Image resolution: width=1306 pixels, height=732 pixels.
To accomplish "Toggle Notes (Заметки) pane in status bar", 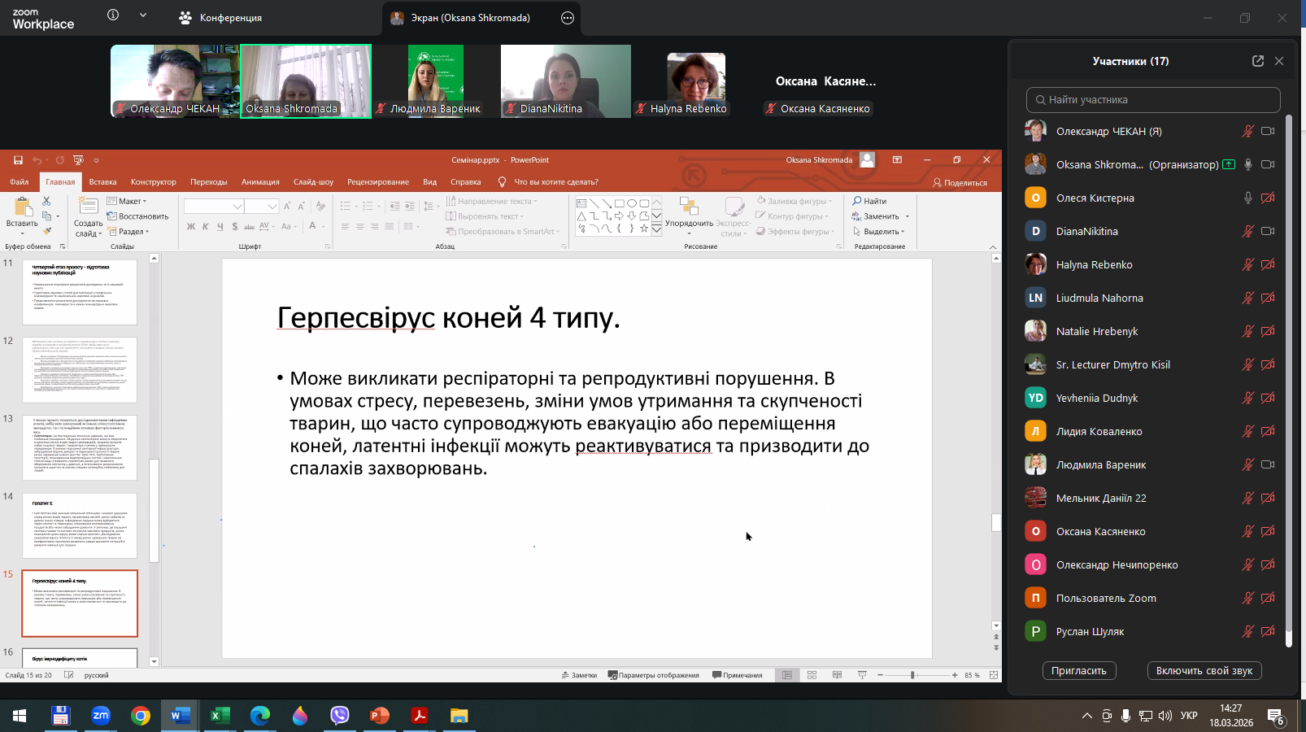I will [579, 675].
